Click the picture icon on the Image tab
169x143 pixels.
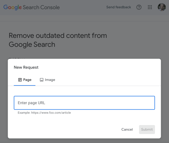coord(41,80)
